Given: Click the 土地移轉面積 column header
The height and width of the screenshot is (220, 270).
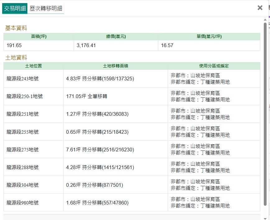Looking at the screenshot, I should click(x=115, y=66).
